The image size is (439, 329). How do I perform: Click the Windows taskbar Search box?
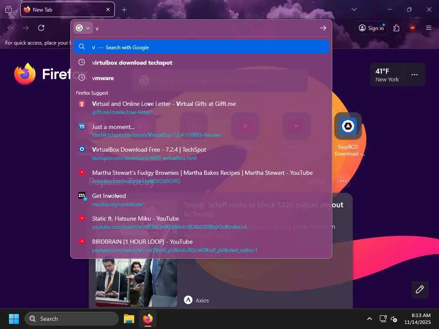click(72, 319)
